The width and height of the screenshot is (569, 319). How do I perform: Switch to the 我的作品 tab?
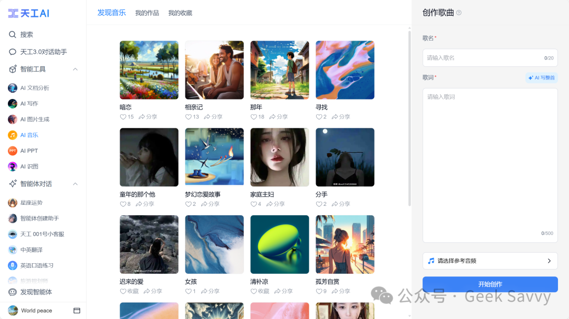pos(147,13)
